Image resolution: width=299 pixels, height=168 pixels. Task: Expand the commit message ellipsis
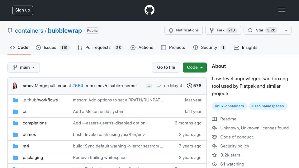coord(149,86)
